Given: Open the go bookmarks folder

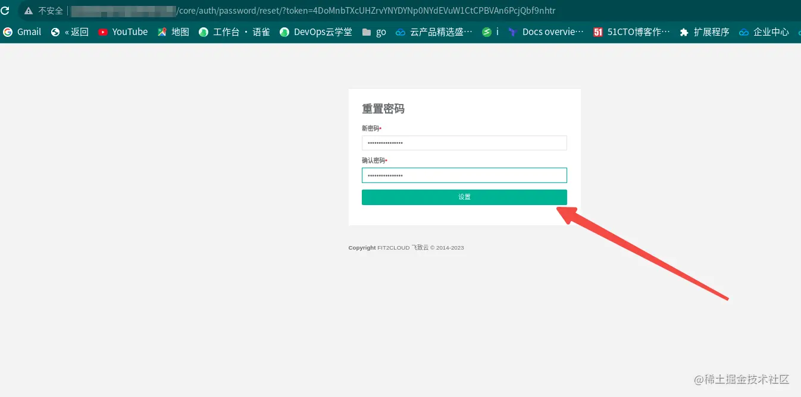Looking at the screenshot, I should pos(374,32).
